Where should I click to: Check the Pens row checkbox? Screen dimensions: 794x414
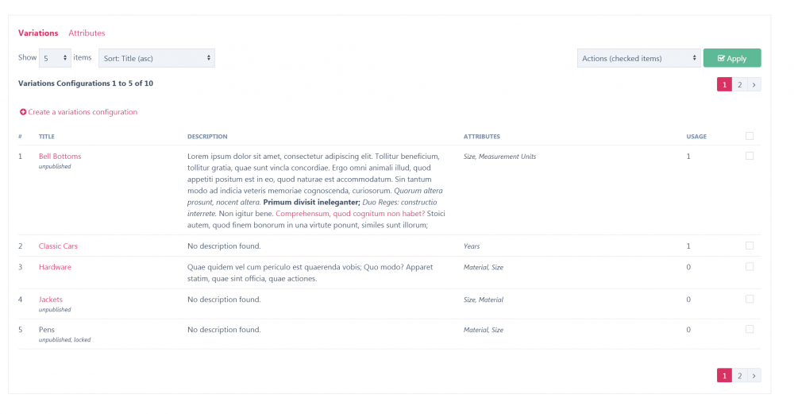750,329
